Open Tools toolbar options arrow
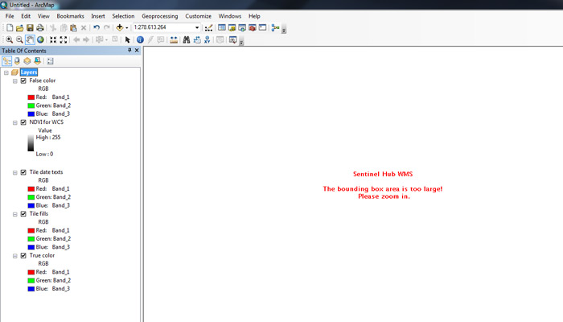Screen dimensions: 563x322 241,42
